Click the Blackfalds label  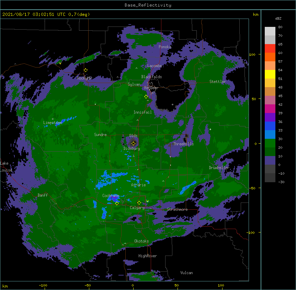[x=151, y=77]
